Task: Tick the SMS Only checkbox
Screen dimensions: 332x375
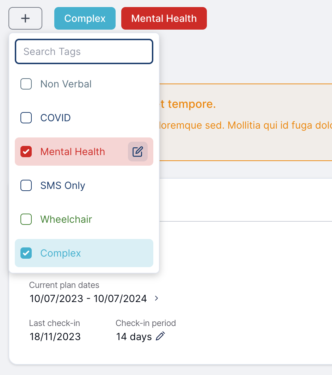Action: pos(26,185)
